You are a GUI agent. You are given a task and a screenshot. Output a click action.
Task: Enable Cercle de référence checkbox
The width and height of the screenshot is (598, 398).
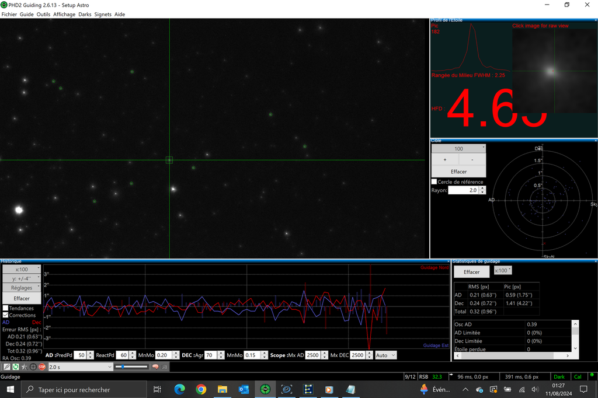tap(434, 182)
